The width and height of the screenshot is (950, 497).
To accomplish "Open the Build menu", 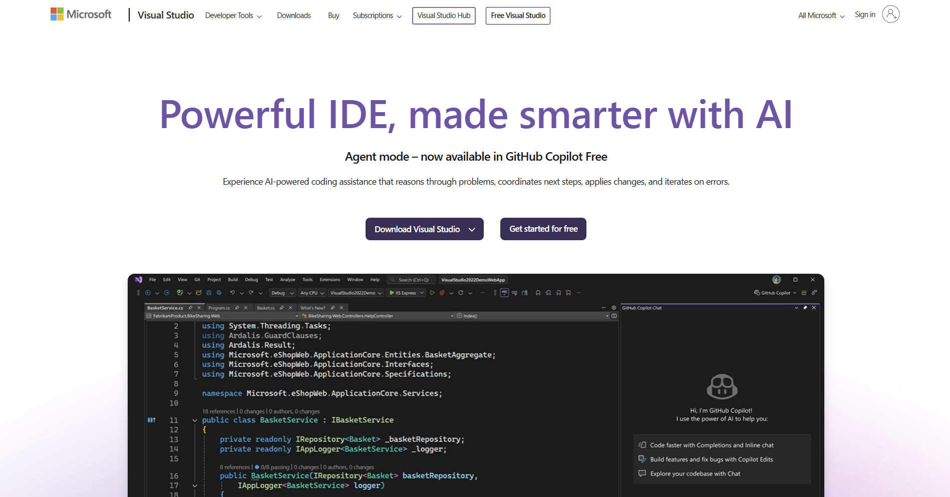I will pyautogui.click(x=233, y=280).
